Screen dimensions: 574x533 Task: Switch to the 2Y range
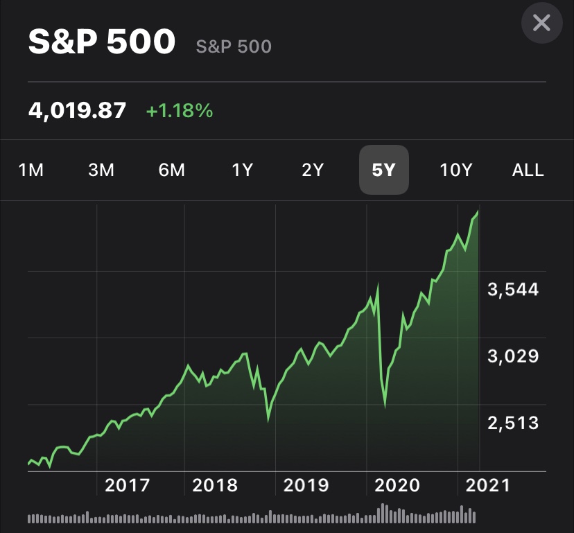313,171
